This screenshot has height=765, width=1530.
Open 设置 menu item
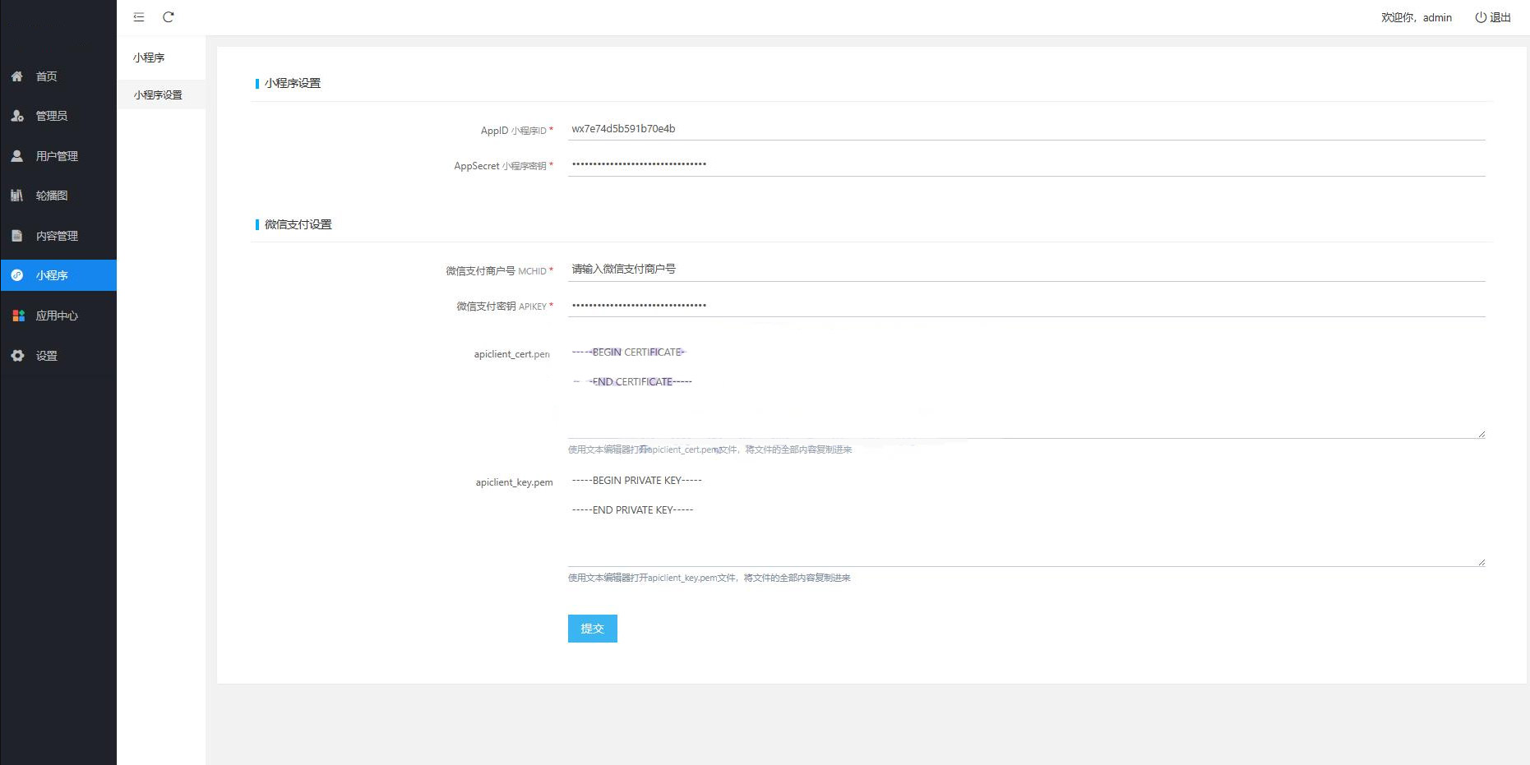point(58,356)
